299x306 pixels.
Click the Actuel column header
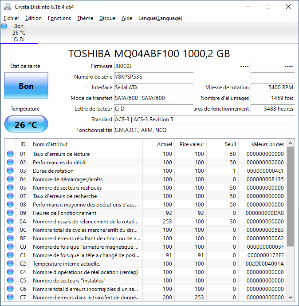pyautogui.click(x=159, y=144)
